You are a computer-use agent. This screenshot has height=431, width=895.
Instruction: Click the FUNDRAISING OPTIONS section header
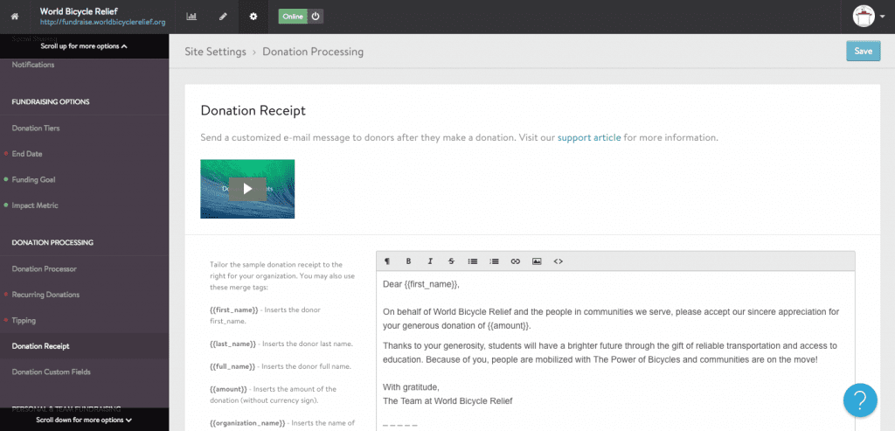pos(51,101)
